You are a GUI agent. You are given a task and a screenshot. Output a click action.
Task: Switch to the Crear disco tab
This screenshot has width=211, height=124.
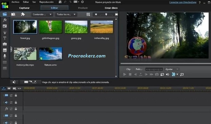pos(111,8)
